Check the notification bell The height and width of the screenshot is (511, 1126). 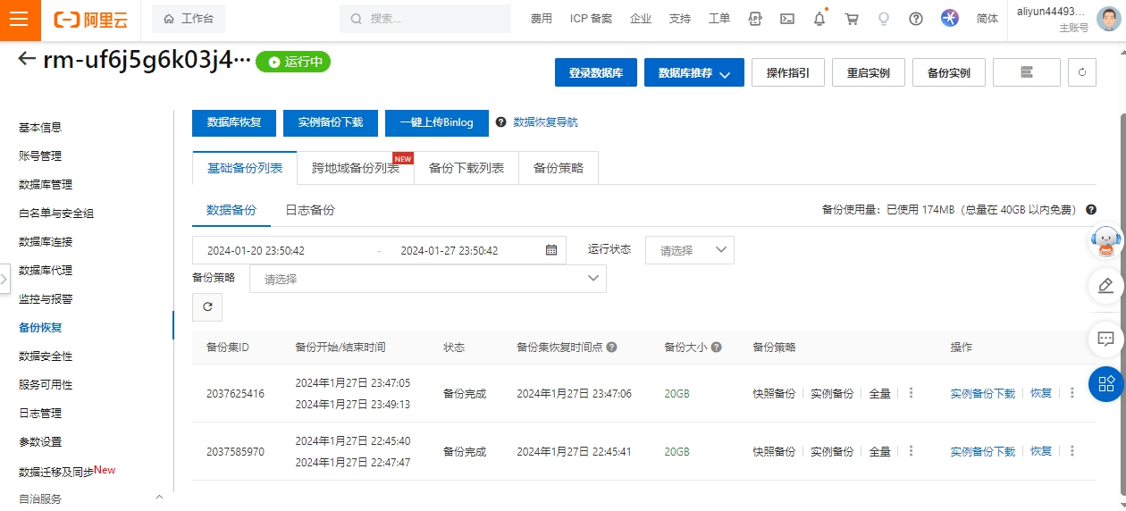[819, 19]
